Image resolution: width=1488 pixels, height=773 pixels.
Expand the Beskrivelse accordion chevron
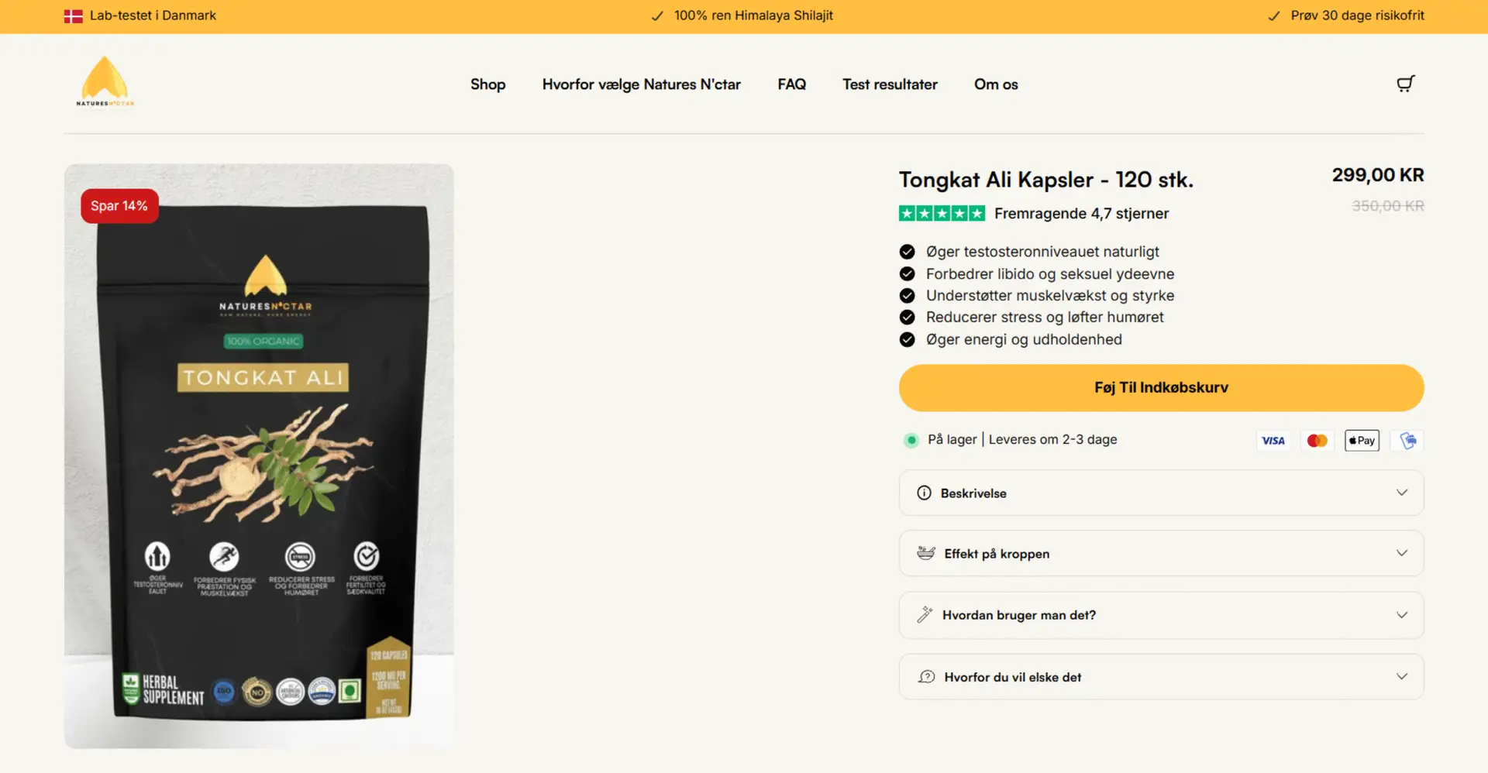[x=1402, y=493]
